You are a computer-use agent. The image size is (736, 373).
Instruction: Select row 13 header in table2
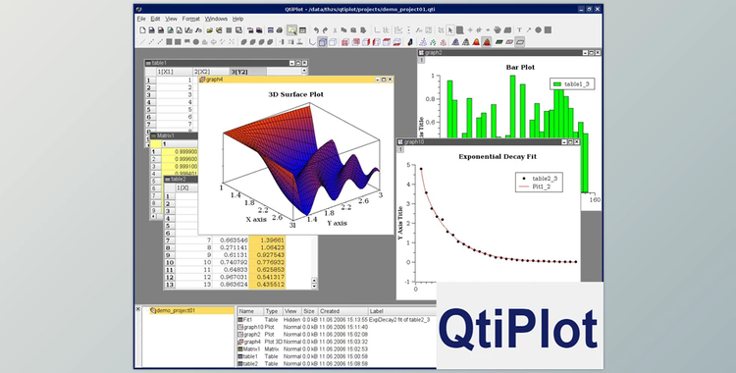click(x=170, y=285)
